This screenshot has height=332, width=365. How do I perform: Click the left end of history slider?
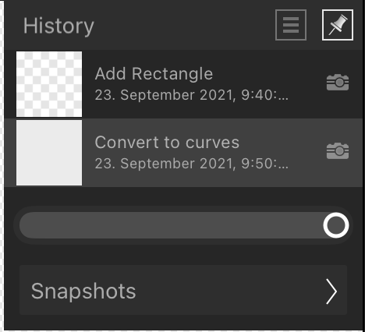pyautogui.click(x=29, y=225)
